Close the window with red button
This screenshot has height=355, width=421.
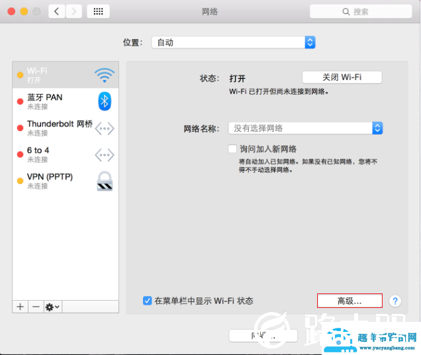(11, 11)
